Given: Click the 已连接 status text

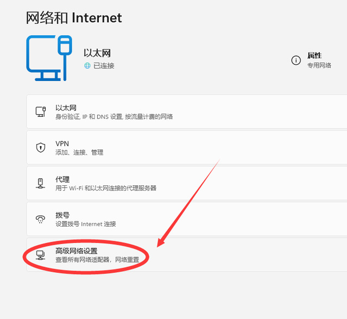Looking at the screenshot, I should pyautogui.click(x=104, y=66).
